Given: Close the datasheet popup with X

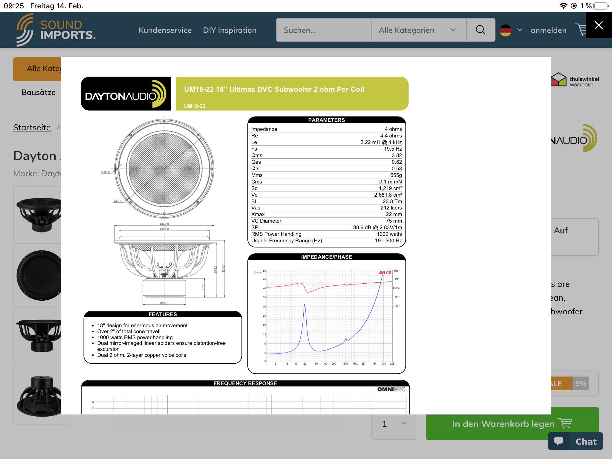Looking at the screenshot, I should (x=599, y=25).
